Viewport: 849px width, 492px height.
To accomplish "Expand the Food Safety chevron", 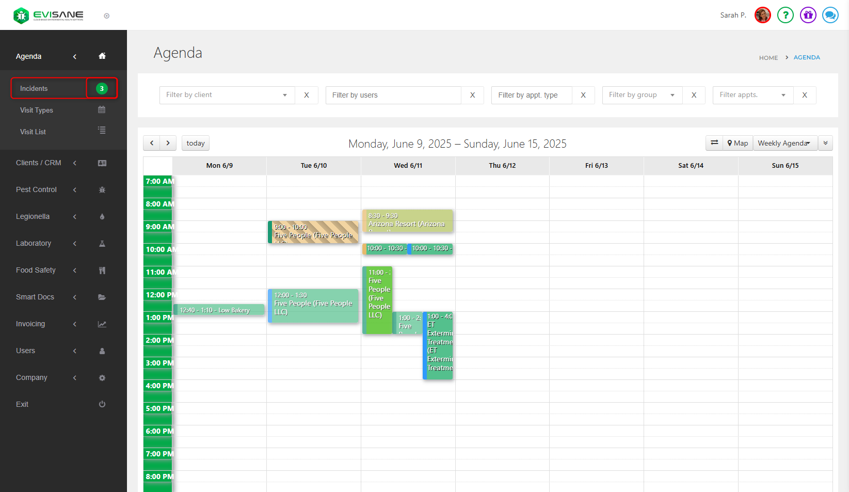I will 75,270.
